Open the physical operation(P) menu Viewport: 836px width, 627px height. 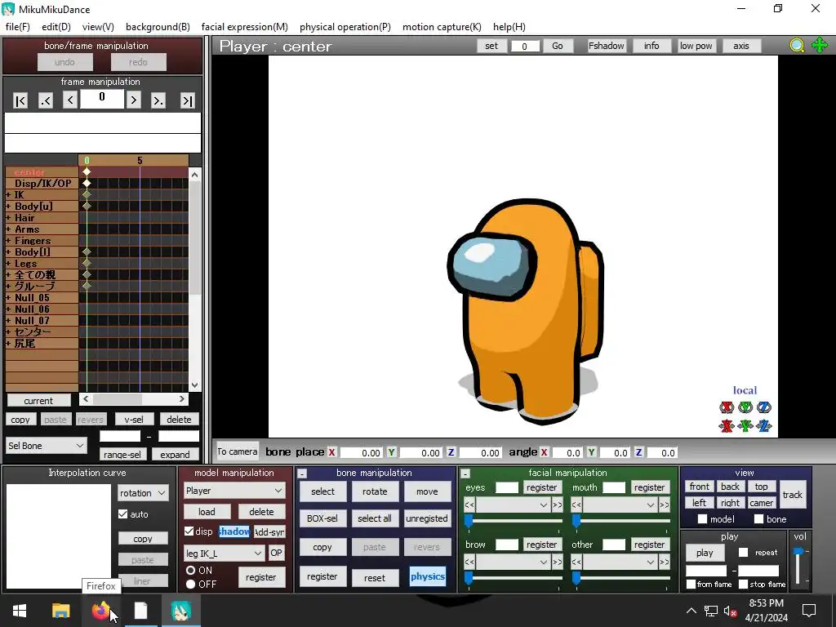(345, 27)
